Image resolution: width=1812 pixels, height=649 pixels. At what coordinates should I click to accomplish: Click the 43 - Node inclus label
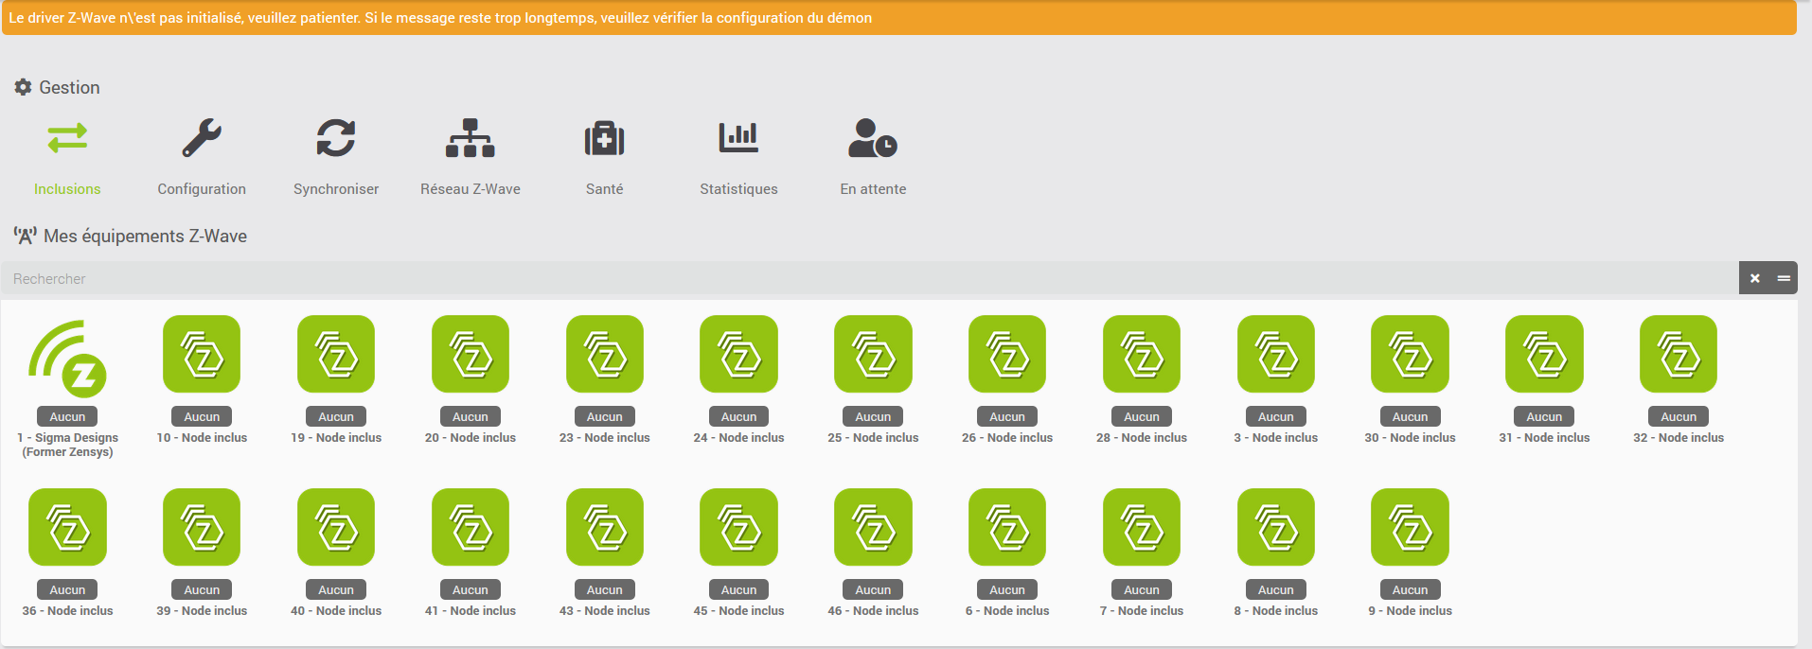point(605,611)
